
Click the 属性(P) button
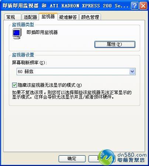pos(115,44)
